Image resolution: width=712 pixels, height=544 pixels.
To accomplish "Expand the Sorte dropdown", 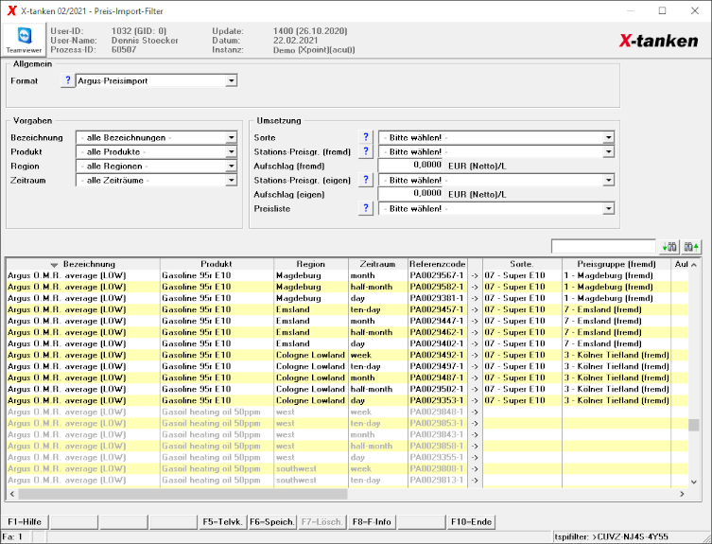I will tap(609, 137).
